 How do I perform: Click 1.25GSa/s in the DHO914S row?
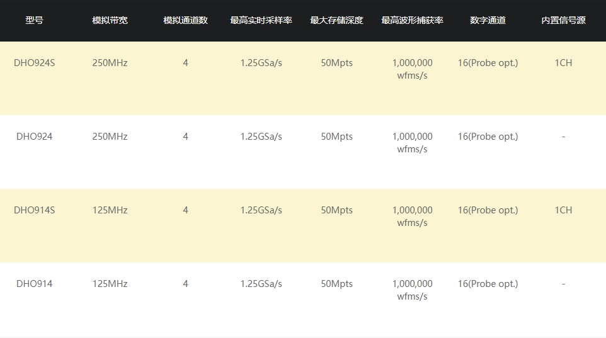tap(261, 210)
